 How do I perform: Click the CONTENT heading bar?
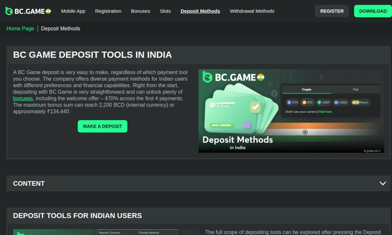pyautogui.click(x=198, y=184)
